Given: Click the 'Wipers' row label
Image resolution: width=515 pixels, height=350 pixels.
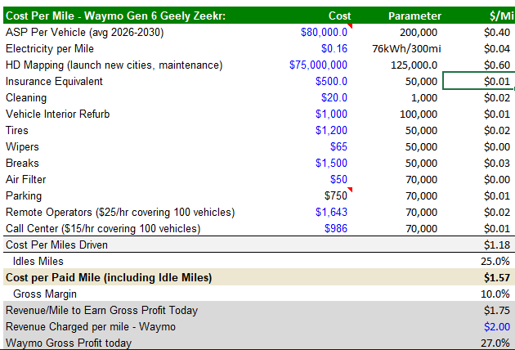Looking at the screenshot, I should pos(22,146).
